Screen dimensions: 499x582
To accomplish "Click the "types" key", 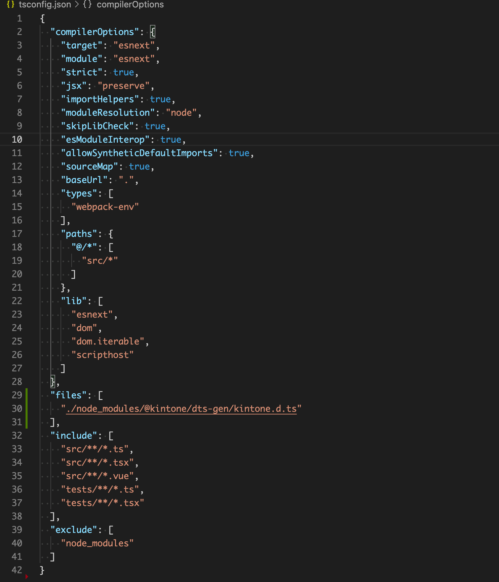I will point(79,193).
